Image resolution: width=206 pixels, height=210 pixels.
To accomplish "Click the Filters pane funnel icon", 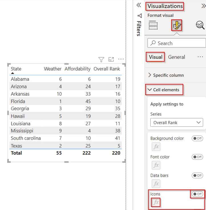I will [140, 15].
